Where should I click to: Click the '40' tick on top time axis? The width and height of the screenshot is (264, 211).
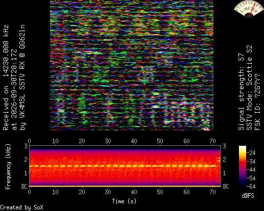134,141
